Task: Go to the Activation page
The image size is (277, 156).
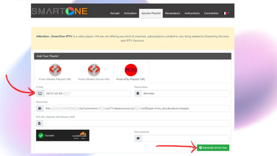Action: tap(130, 13)
